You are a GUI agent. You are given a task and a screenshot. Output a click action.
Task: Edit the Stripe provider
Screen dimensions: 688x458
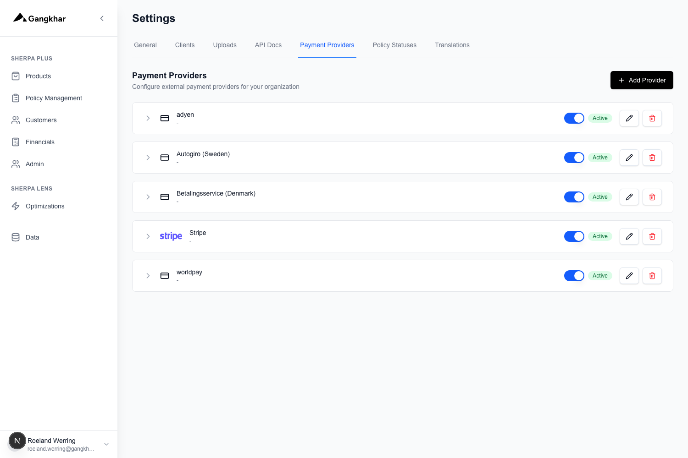click(629, 236)
